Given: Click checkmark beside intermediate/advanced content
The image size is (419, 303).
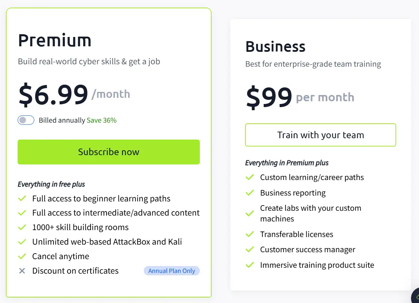Looking at the screenshot, I should [22, 213].
